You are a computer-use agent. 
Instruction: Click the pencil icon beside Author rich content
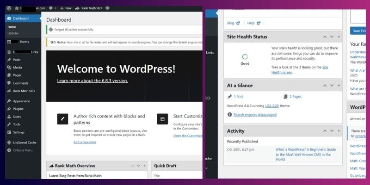click(62, 119)
